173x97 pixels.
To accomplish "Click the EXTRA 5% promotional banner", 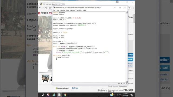I will (45, 13).
